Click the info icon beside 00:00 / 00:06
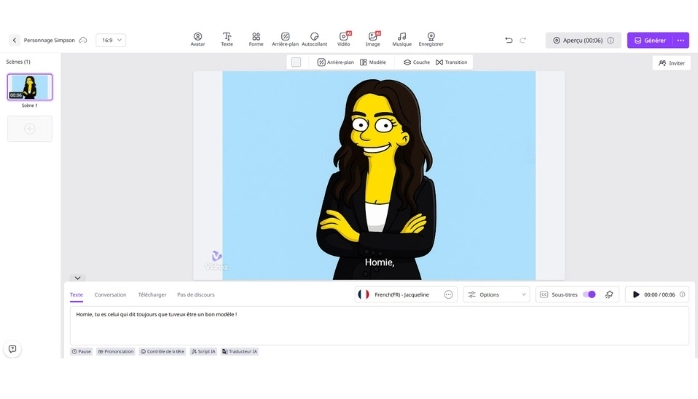698x399 pixels. point(682,295)
